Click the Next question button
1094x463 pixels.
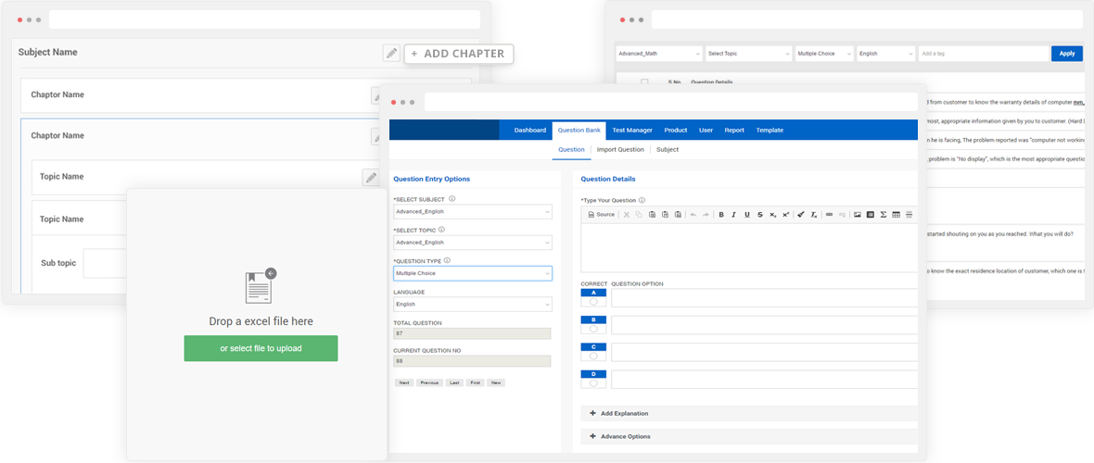404,382
